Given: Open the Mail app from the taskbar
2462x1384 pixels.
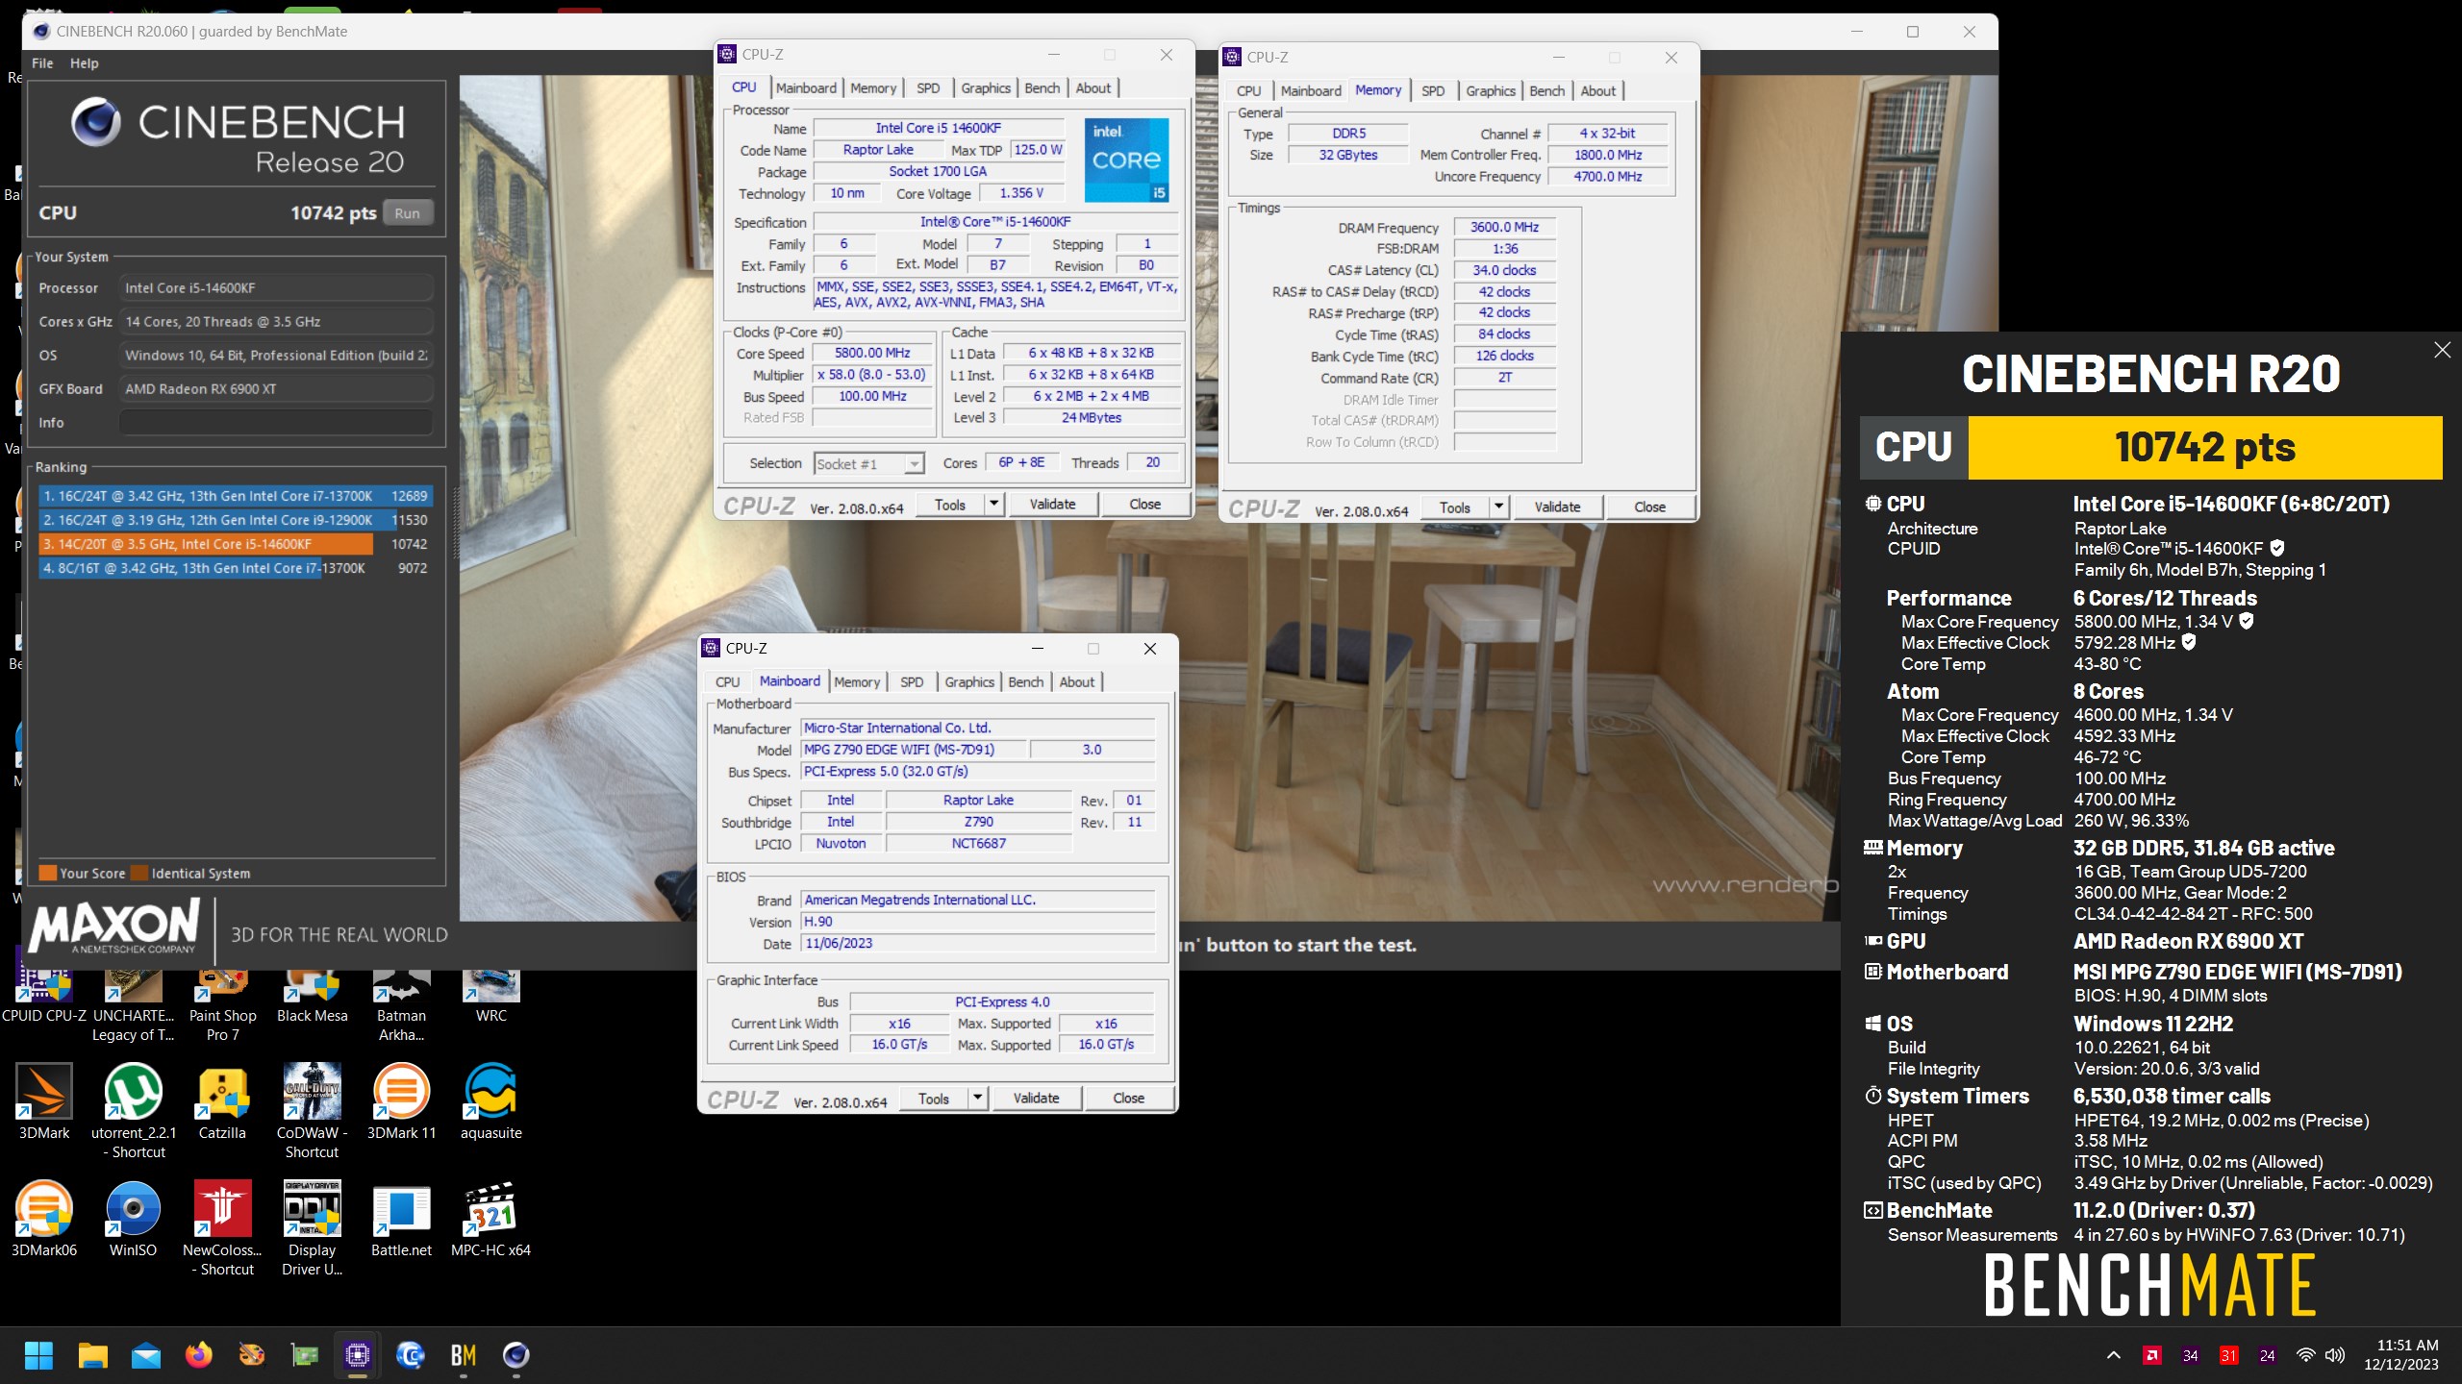Looking at the screenshot, I should pyautogui.click(x=145, y=1355).
